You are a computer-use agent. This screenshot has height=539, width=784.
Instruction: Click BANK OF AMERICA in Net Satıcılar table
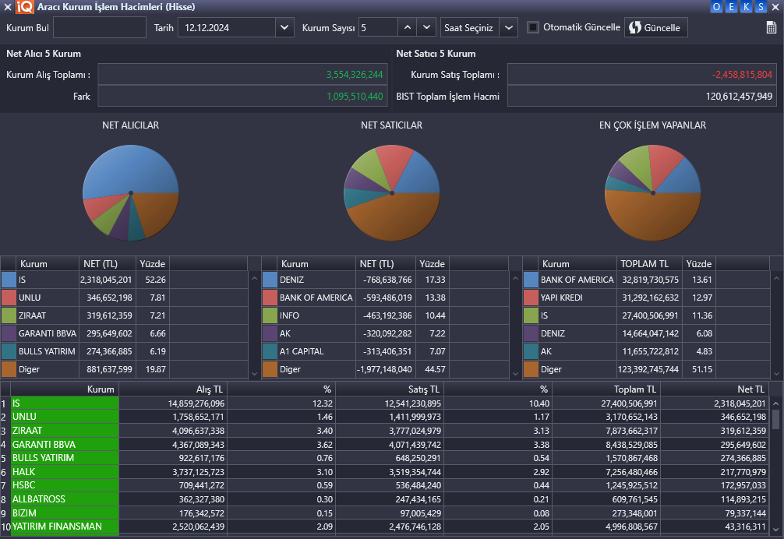pos(316,298)
